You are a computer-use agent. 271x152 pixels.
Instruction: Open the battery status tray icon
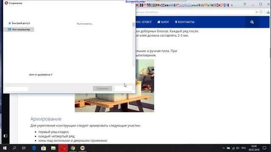[228, 148]
